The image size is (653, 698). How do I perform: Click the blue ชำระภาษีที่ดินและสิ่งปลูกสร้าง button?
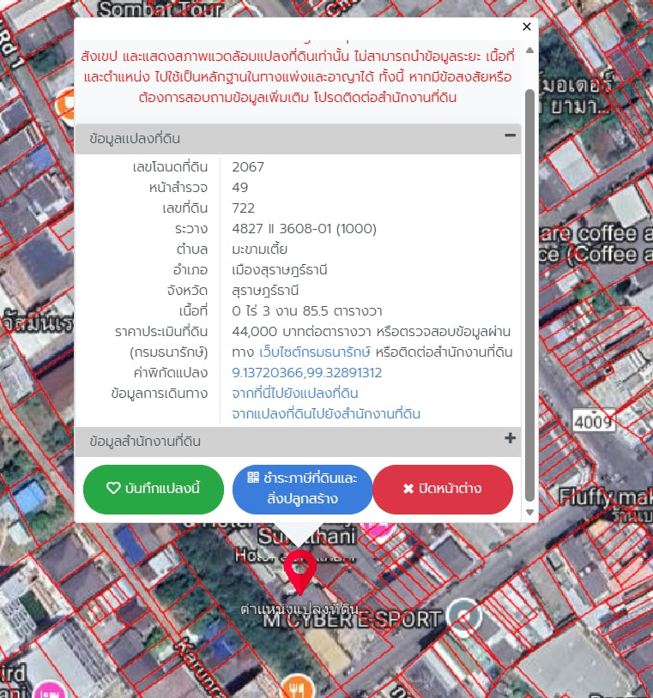pos(302,489)
